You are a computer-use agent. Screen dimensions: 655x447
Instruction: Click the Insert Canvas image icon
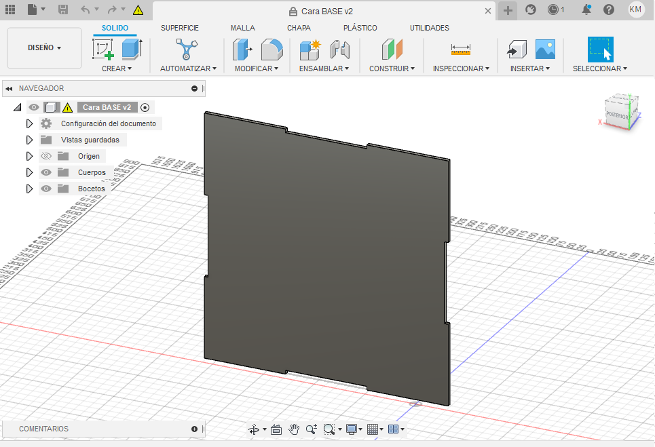545,50
